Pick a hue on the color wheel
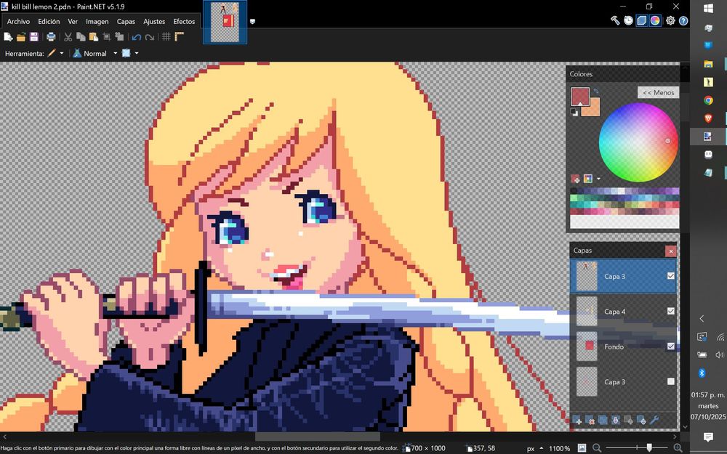727x454 pixels. pos(638,142)
